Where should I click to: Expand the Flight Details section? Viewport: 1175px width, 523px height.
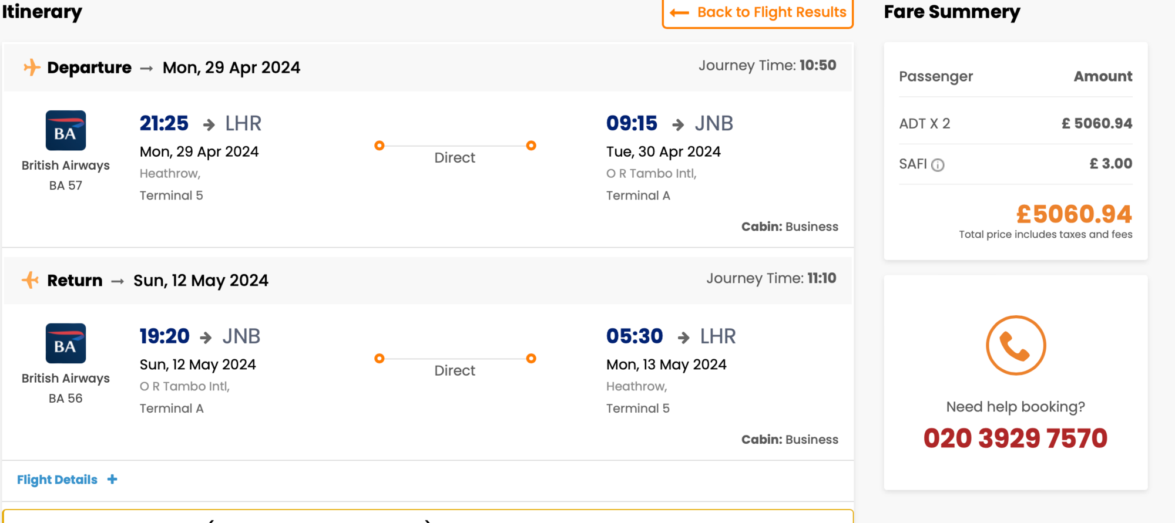[57, 480]
